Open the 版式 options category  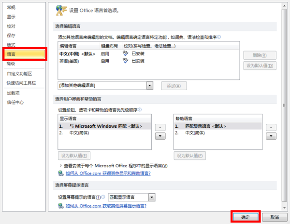pos(11,45)
